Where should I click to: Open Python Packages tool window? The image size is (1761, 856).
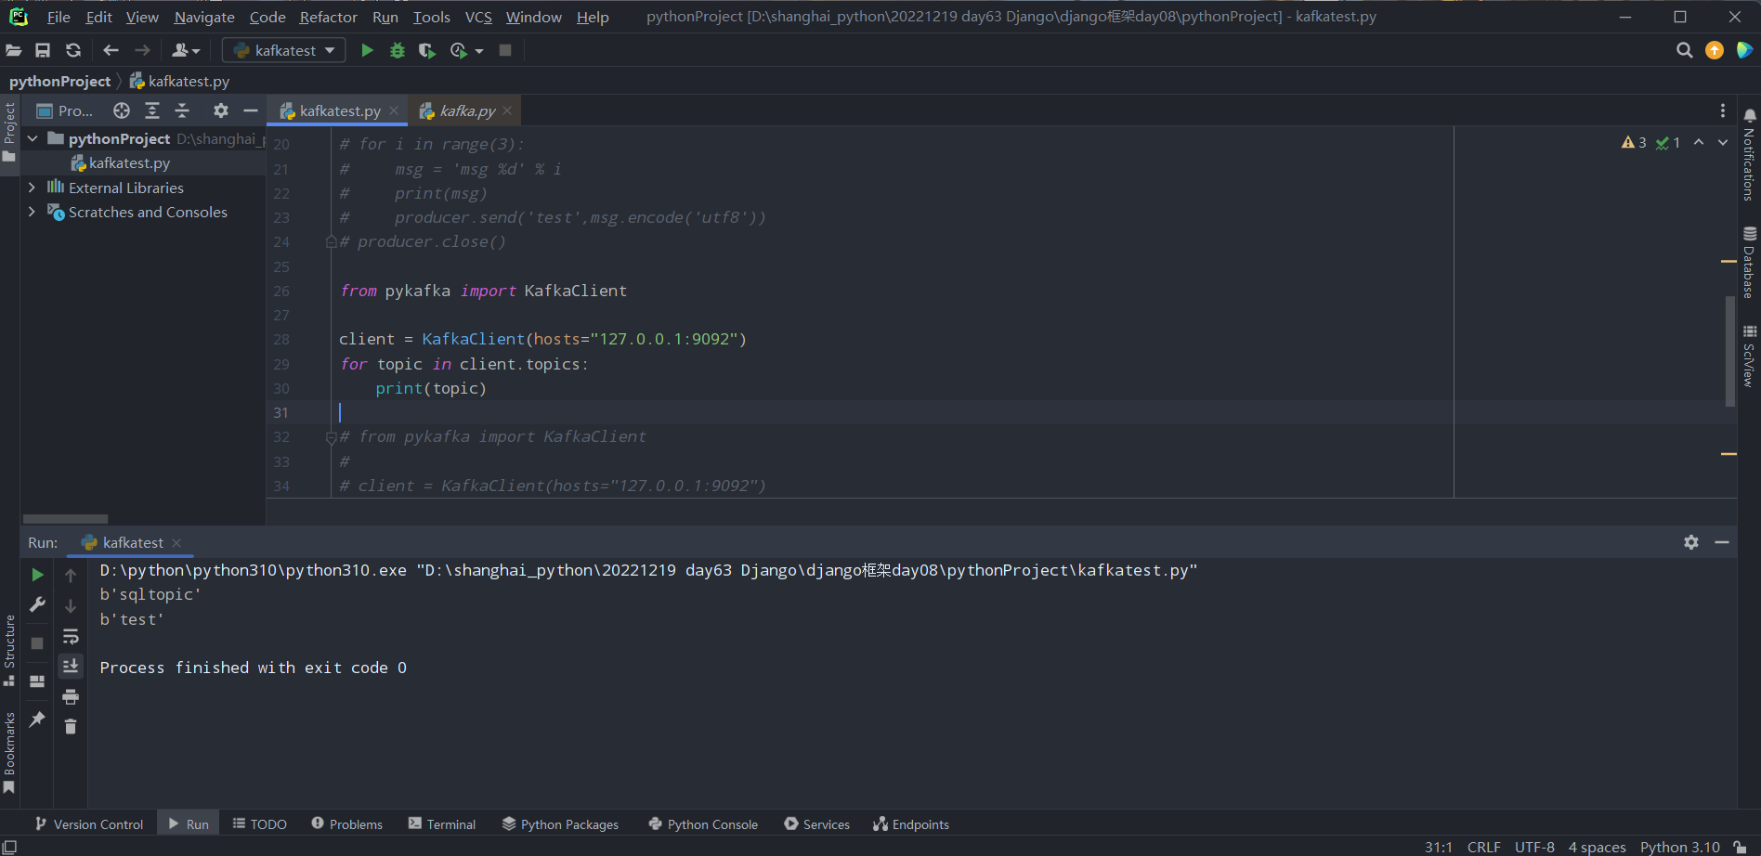(560, 824)
